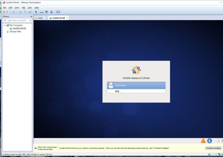Open power icon dropdown arrow
Screen dimensions: 223x157
point(7,12)
